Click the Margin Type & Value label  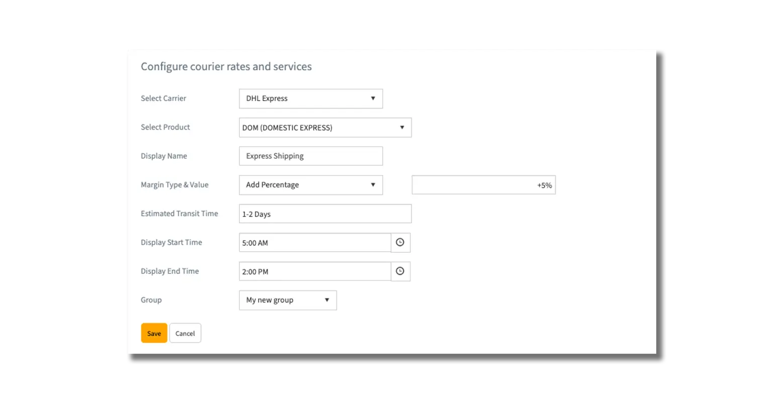[x=175, y=185]
